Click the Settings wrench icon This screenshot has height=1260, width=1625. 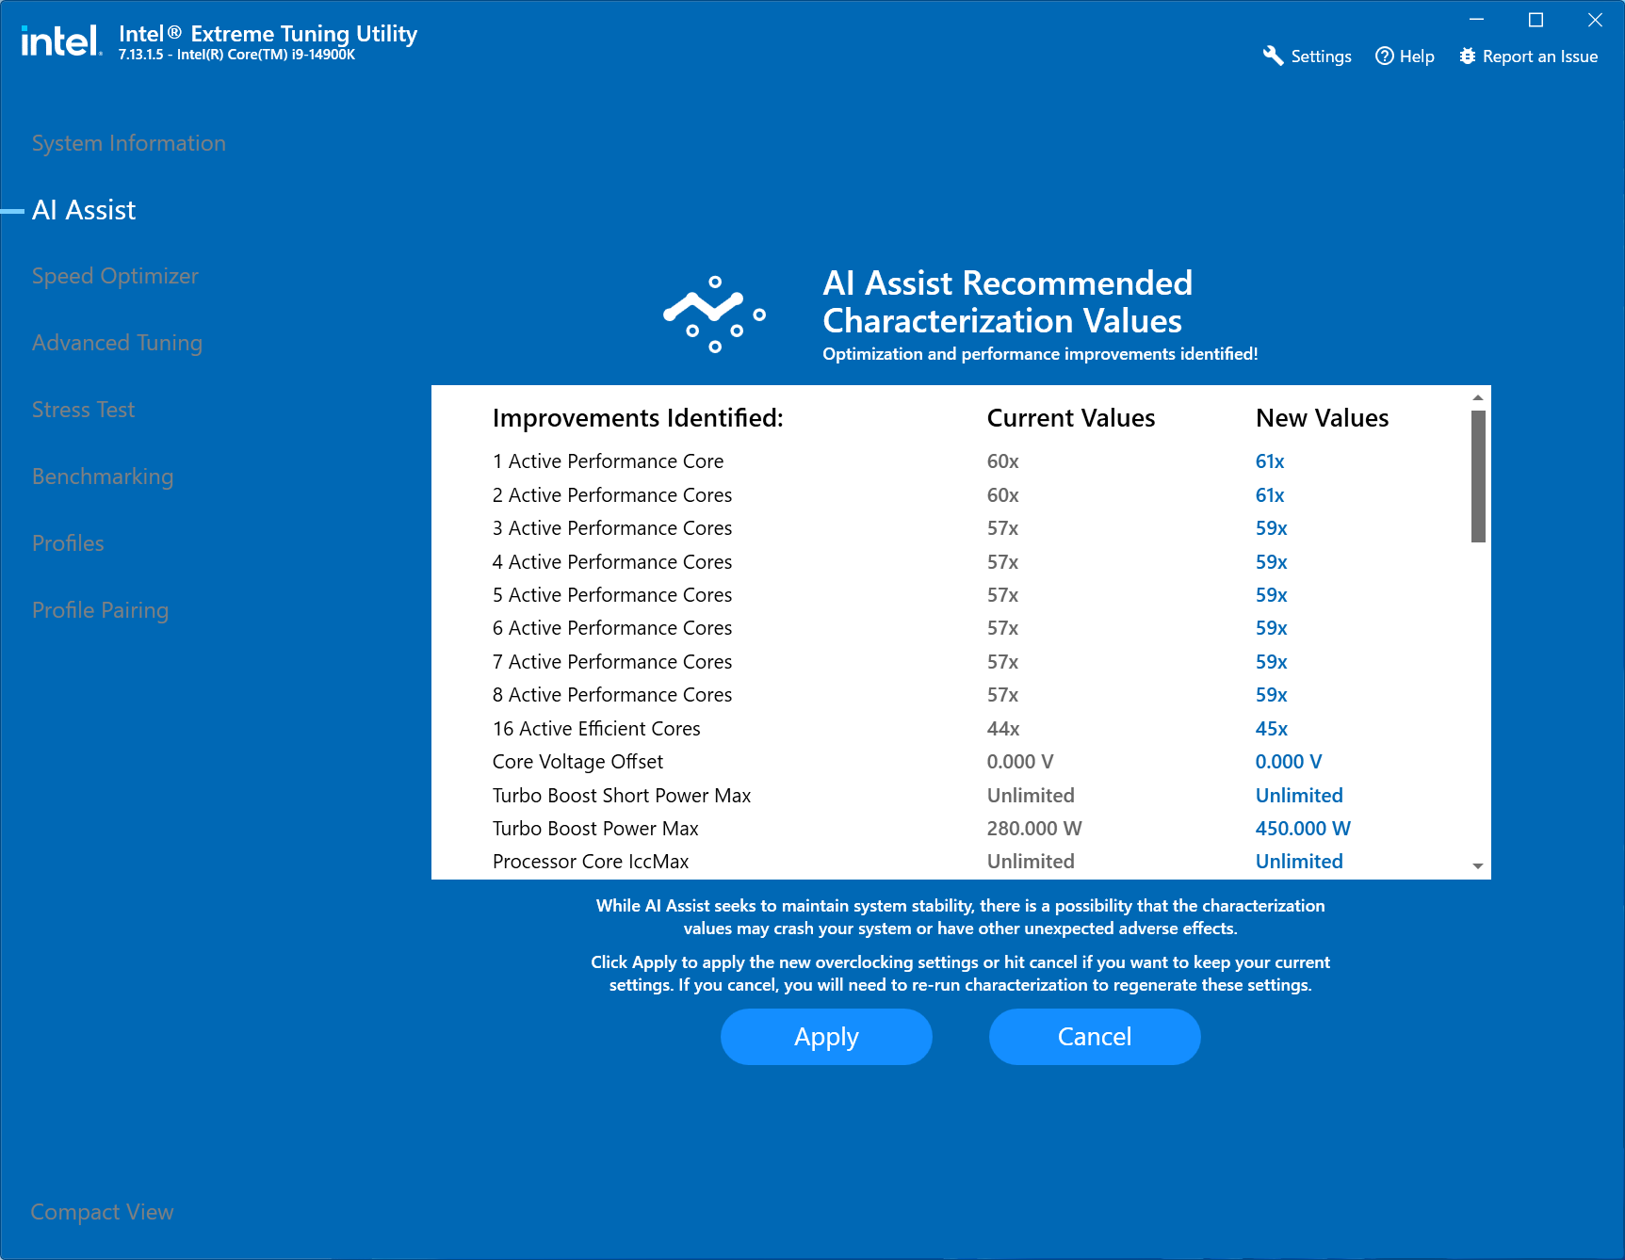coord(1273,57)
